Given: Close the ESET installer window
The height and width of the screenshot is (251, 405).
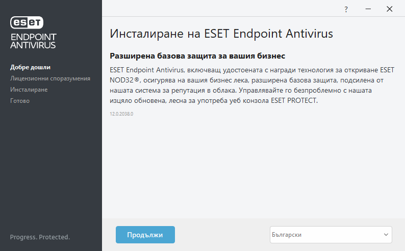Looking at the screenshot, I should pyautogui.click(x=390, y=9).
